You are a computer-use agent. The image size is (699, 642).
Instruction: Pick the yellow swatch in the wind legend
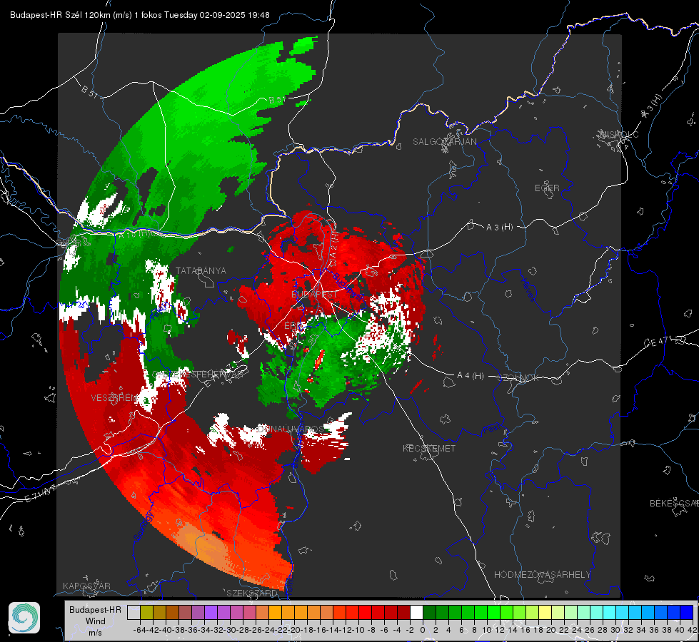[545, 612]
